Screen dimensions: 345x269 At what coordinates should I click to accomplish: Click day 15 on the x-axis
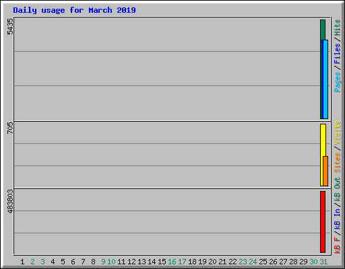[x=162, y=262]
